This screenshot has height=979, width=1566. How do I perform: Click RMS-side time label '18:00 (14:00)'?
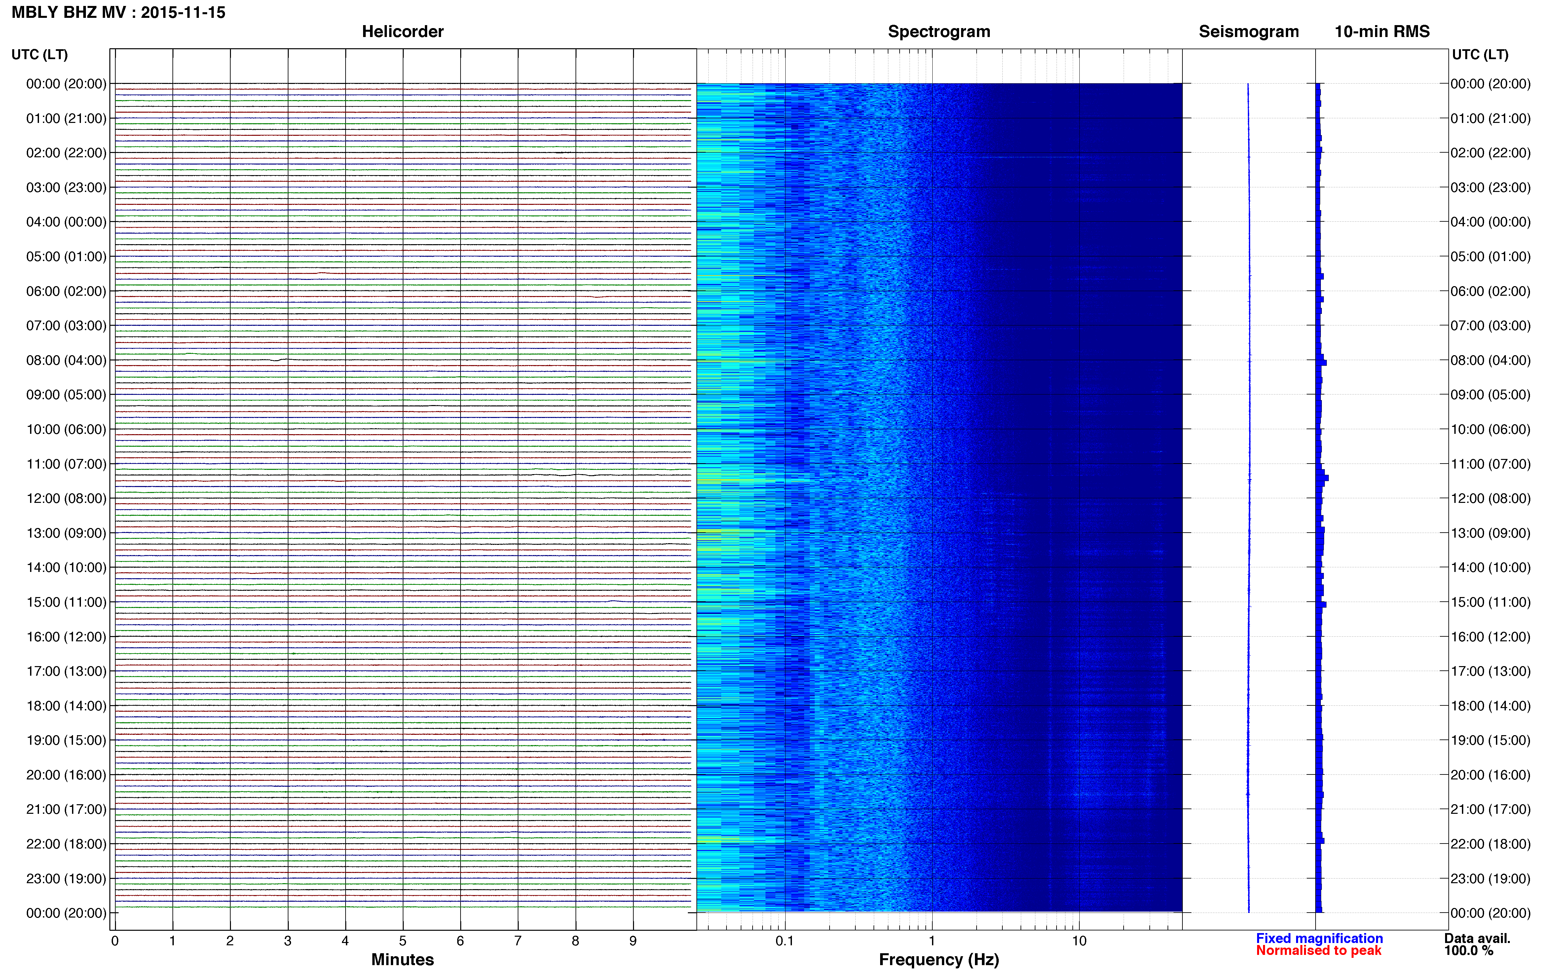(x=1490, y=706)
